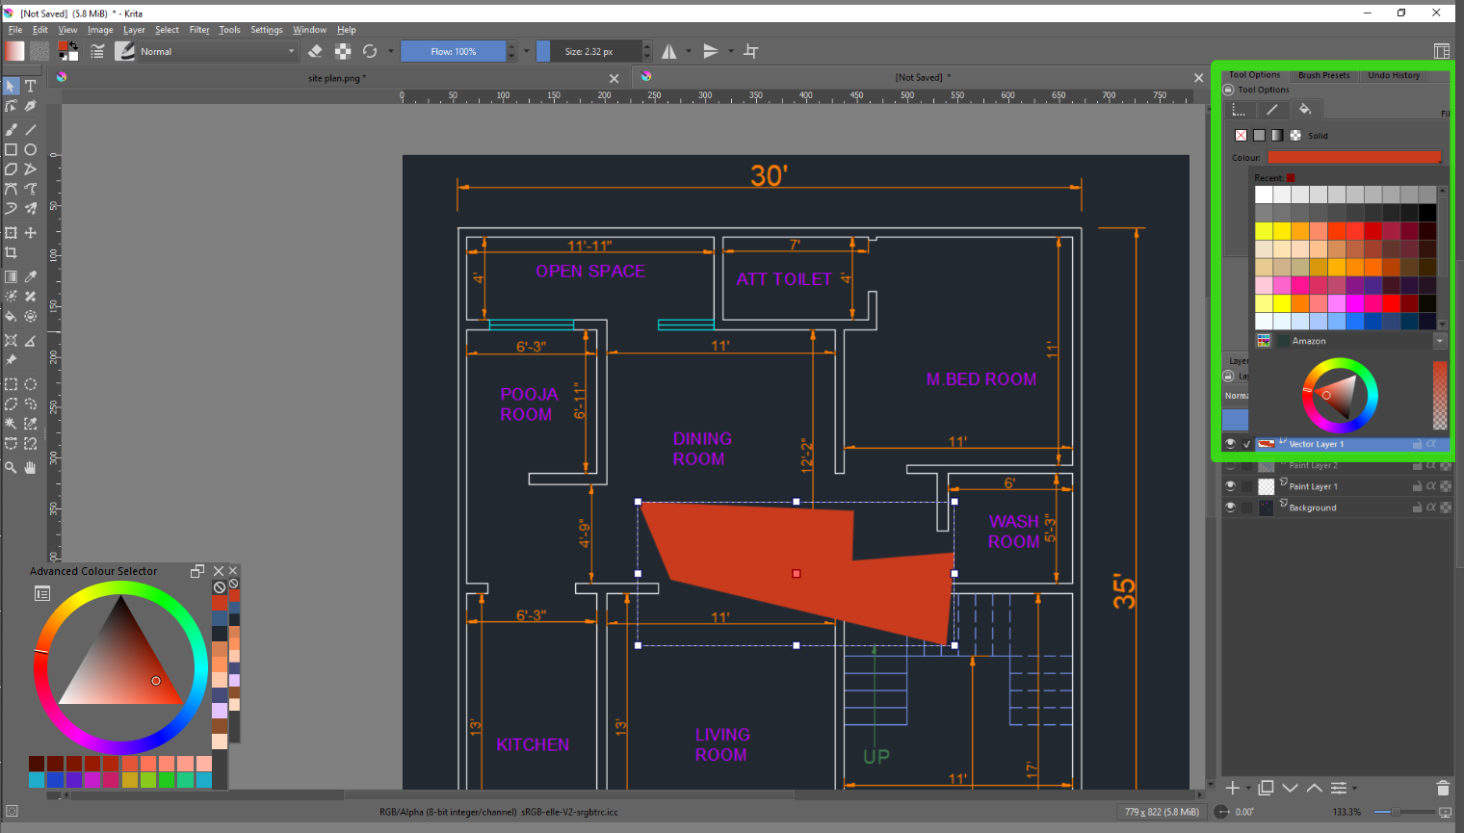Screen dimensions: 1464x833
Task: Open the Filter menu
Action: (198, 30)
